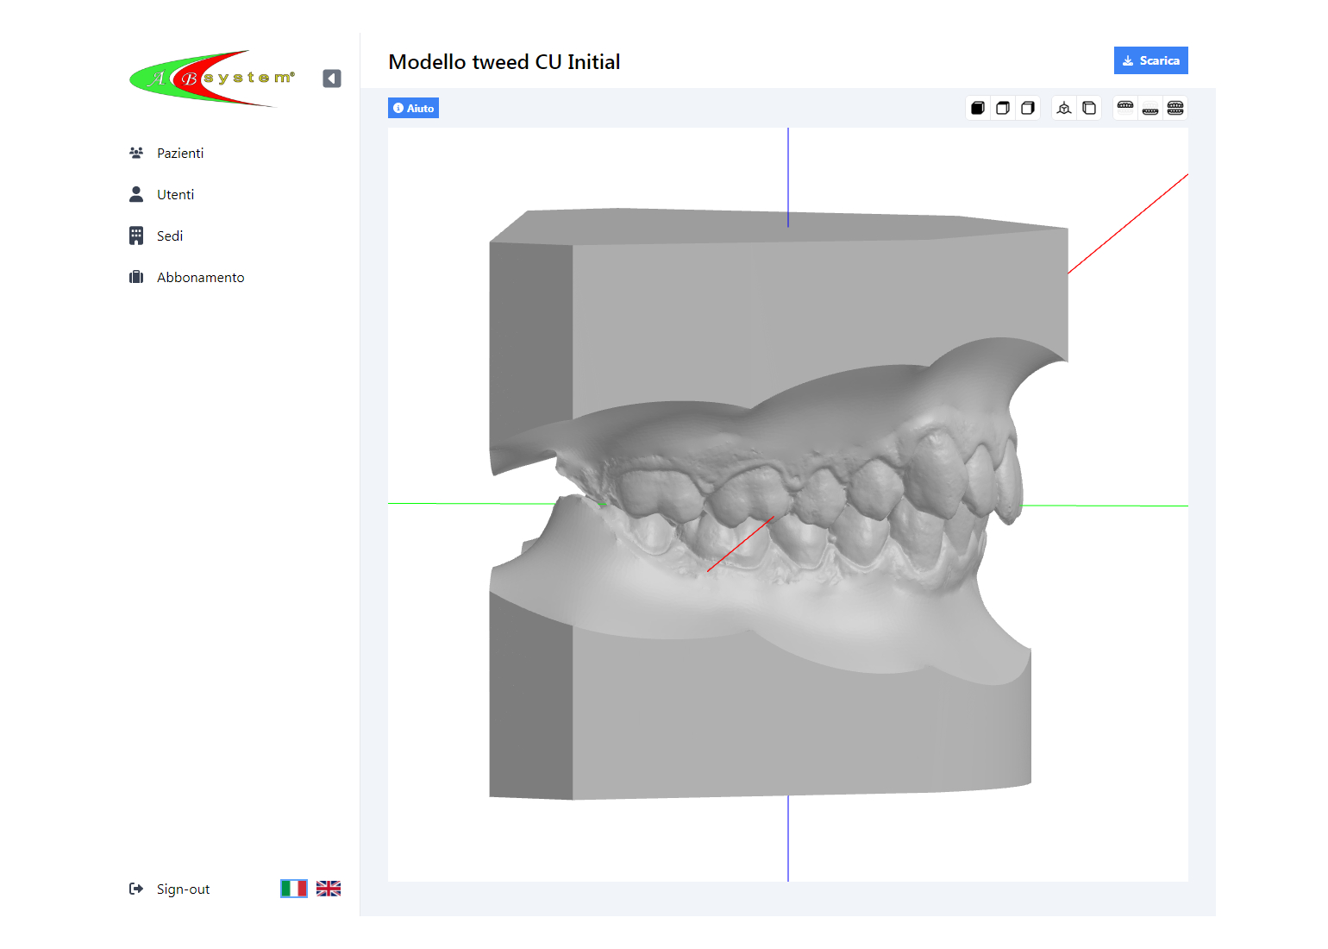The width and height of the screenshot is (1328, 949).
Task: Click the Abbonamento suitcase icon
Action: [136, 277]
